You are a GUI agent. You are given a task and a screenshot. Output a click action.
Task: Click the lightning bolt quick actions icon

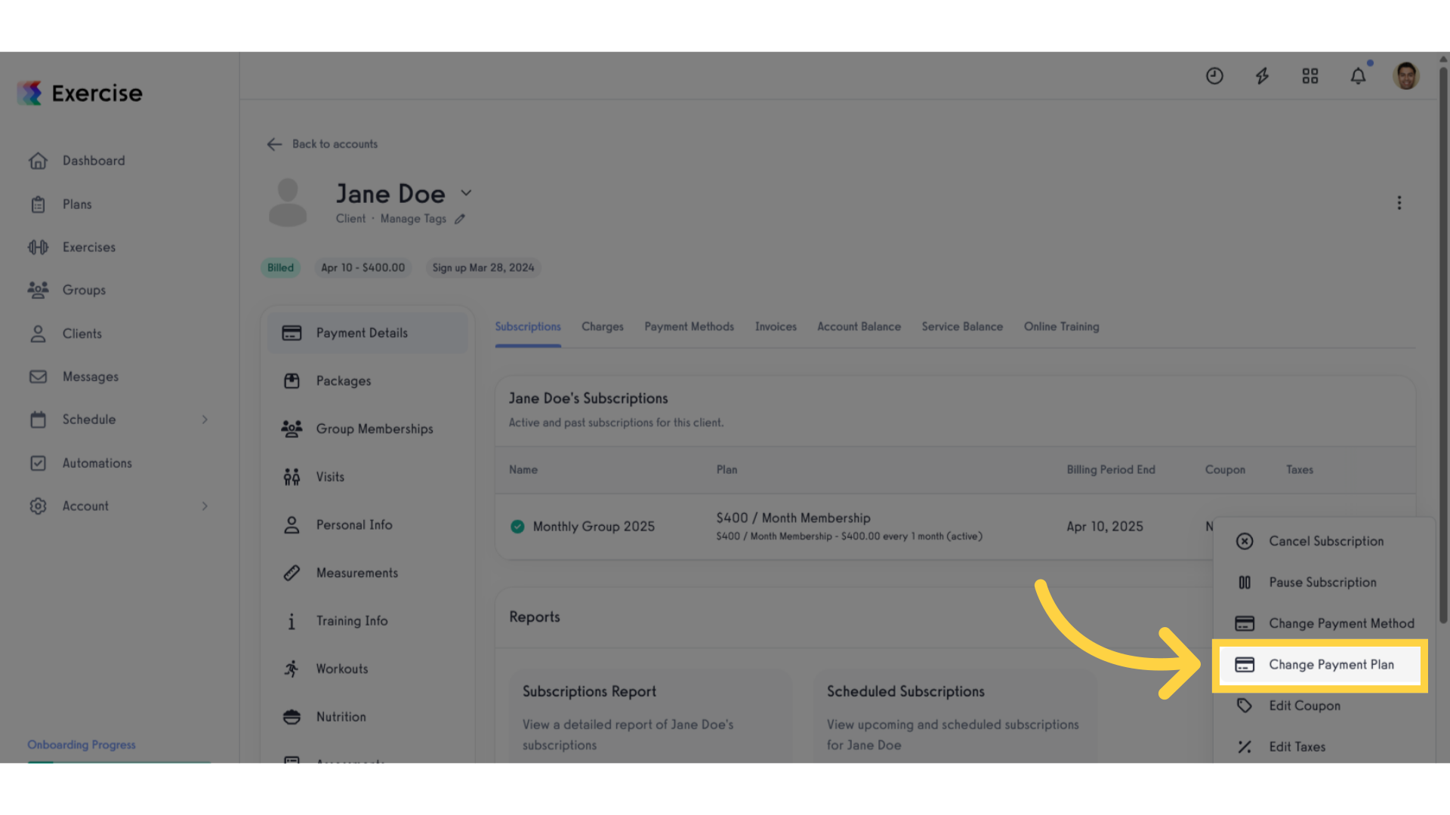point(1262,76)
